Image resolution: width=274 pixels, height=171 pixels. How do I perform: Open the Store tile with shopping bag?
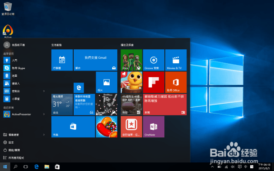pyautogui.click(x=73, y=127)
